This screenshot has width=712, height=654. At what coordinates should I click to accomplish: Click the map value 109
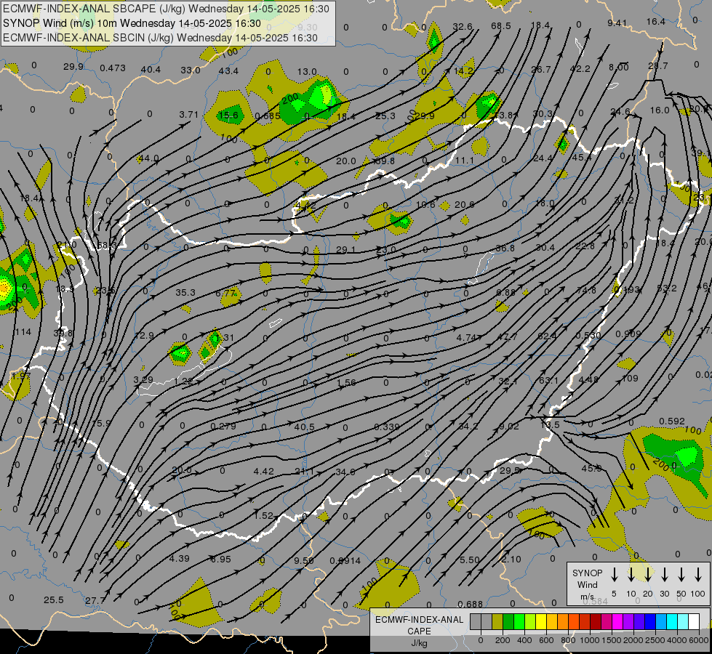pos(630,379)
